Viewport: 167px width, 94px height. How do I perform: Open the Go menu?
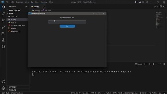[x=32, y=2]
